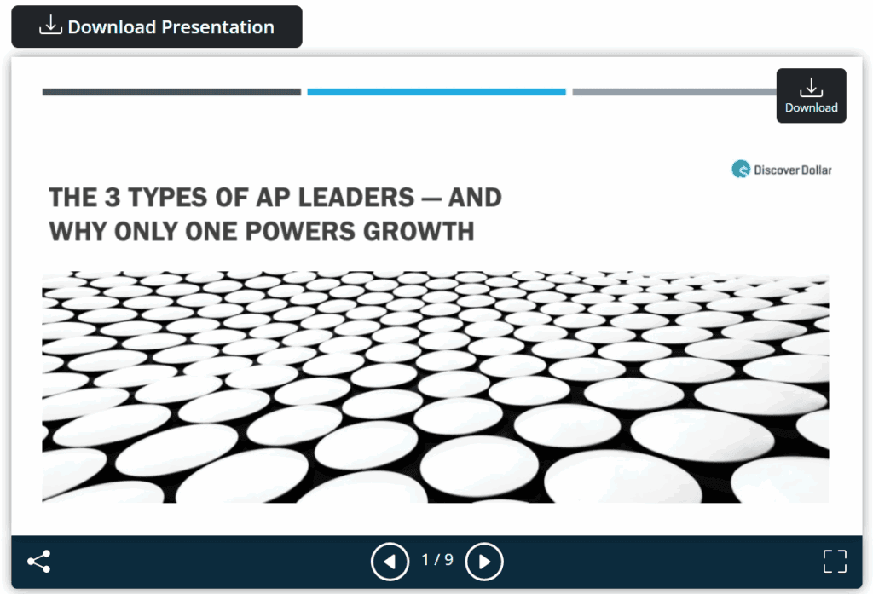Click the 1 / 9 slide counter
The width and height of the screenshot is (873, 594).
tap(437, 561)
